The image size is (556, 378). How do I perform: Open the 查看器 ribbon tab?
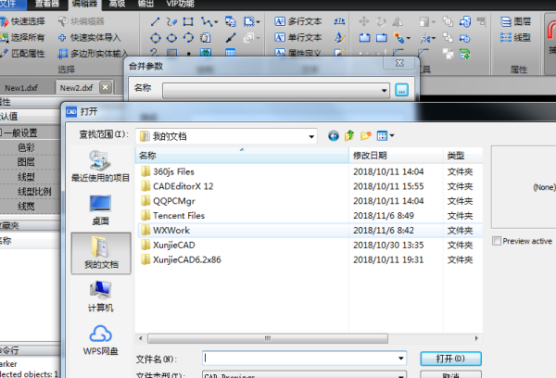[x=47, y=4]
